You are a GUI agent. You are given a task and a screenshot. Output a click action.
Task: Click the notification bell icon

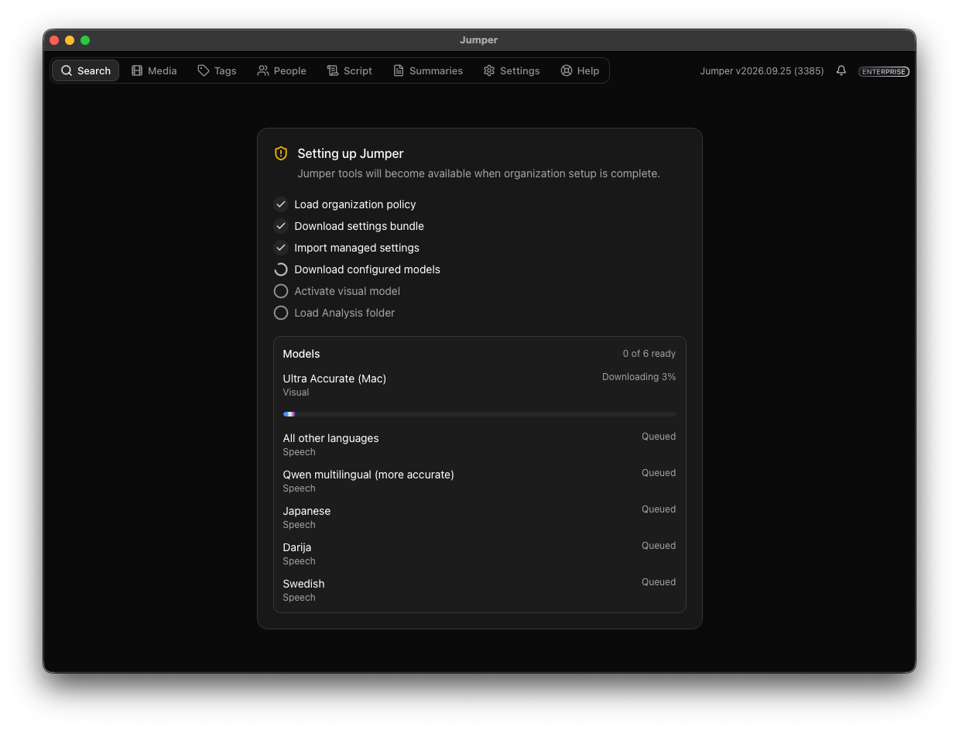841,70
